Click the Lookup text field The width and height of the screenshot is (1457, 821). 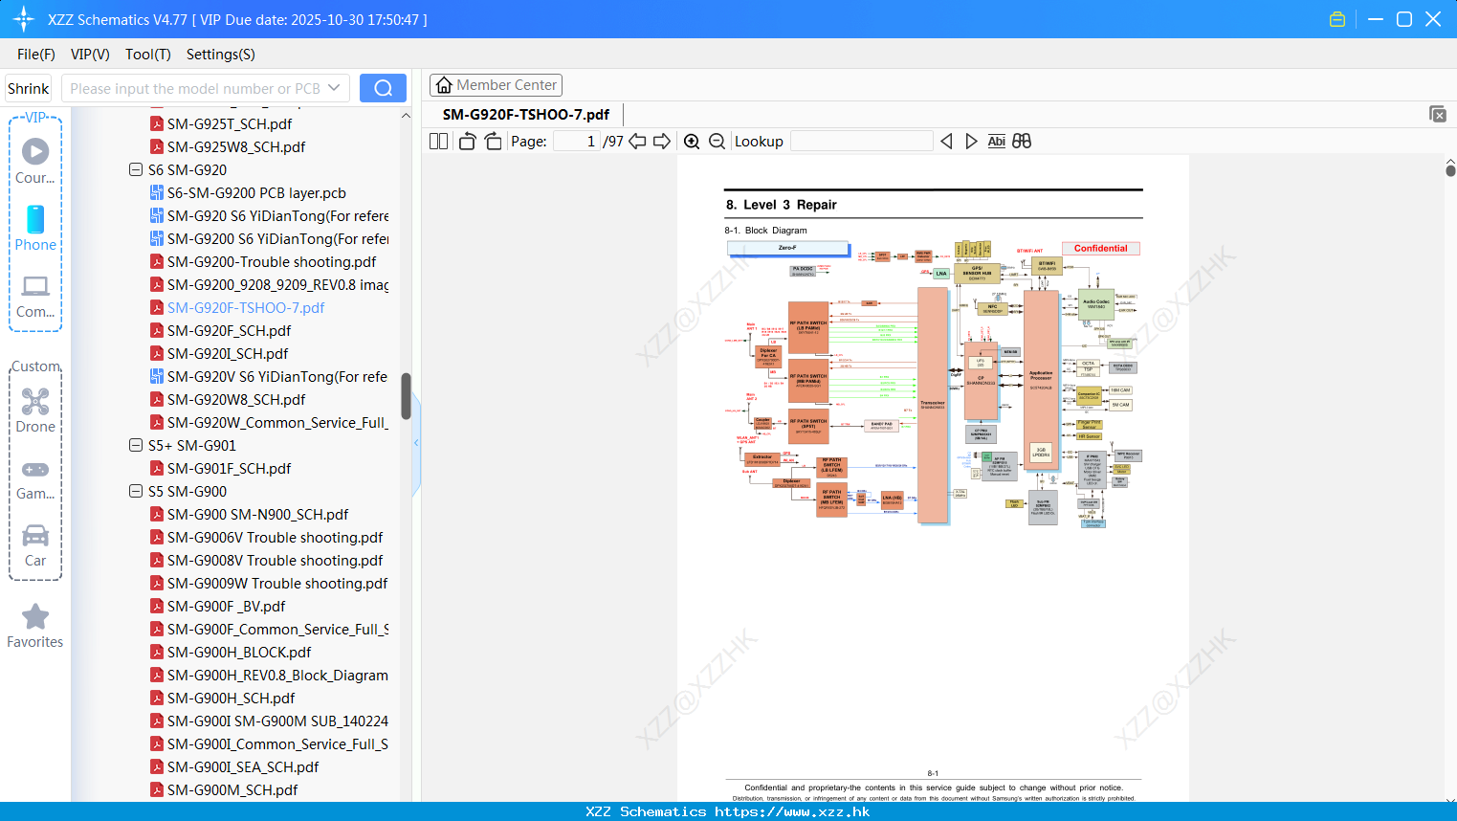point(862,142)
